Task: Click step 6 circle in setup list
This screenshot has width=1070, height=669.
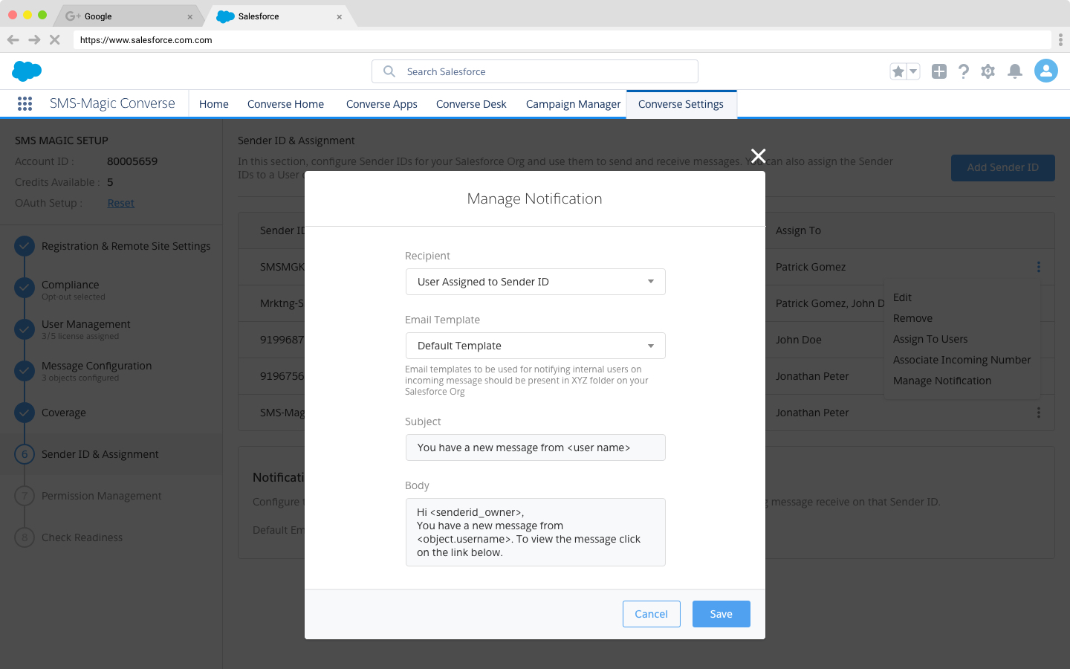Action: point(25,454)
